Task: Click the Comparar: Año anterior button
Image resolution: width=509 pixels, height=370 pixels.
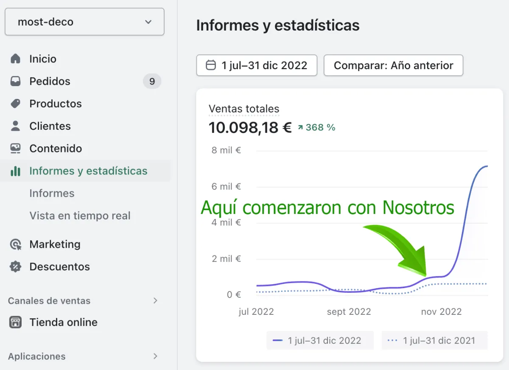Action: click(393, 65)
